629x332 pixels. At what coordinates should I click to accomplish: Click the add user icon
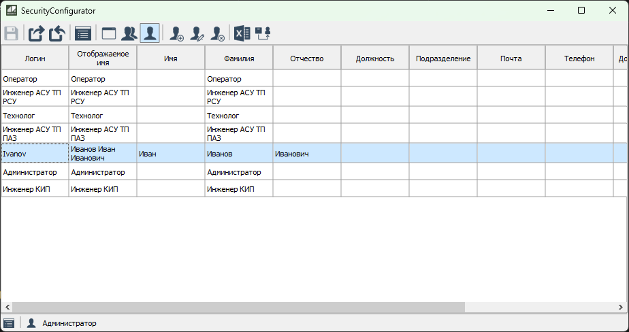(x=177, y=33)
